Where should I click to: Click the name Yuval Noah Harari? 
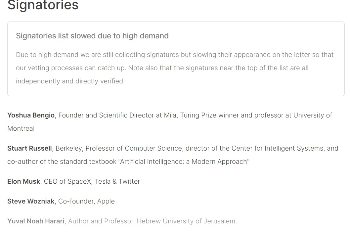[36, 221]
